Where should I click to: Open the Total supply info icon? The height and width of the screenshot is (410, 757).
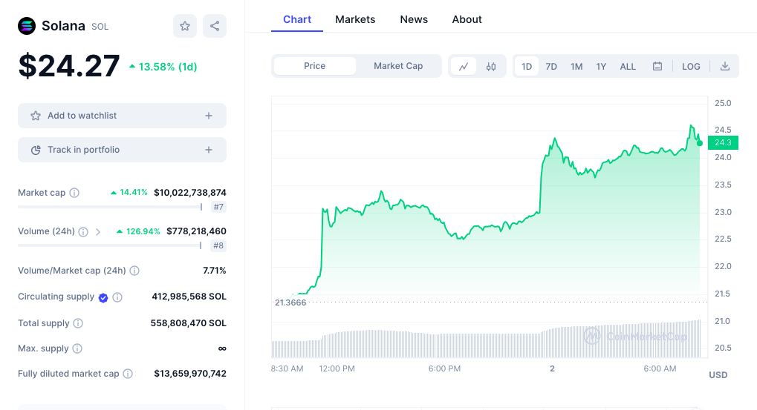coord(78,323)
